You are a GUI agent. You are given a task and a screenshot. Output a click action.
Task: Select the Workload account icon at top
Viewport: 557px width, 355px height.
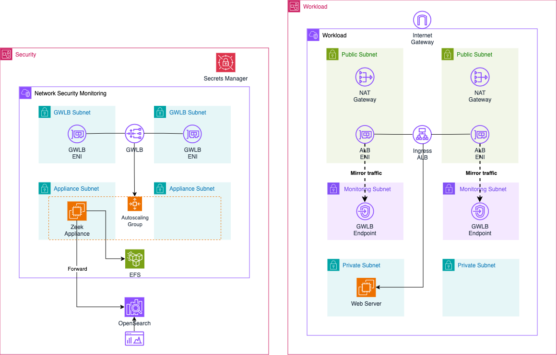294,6
